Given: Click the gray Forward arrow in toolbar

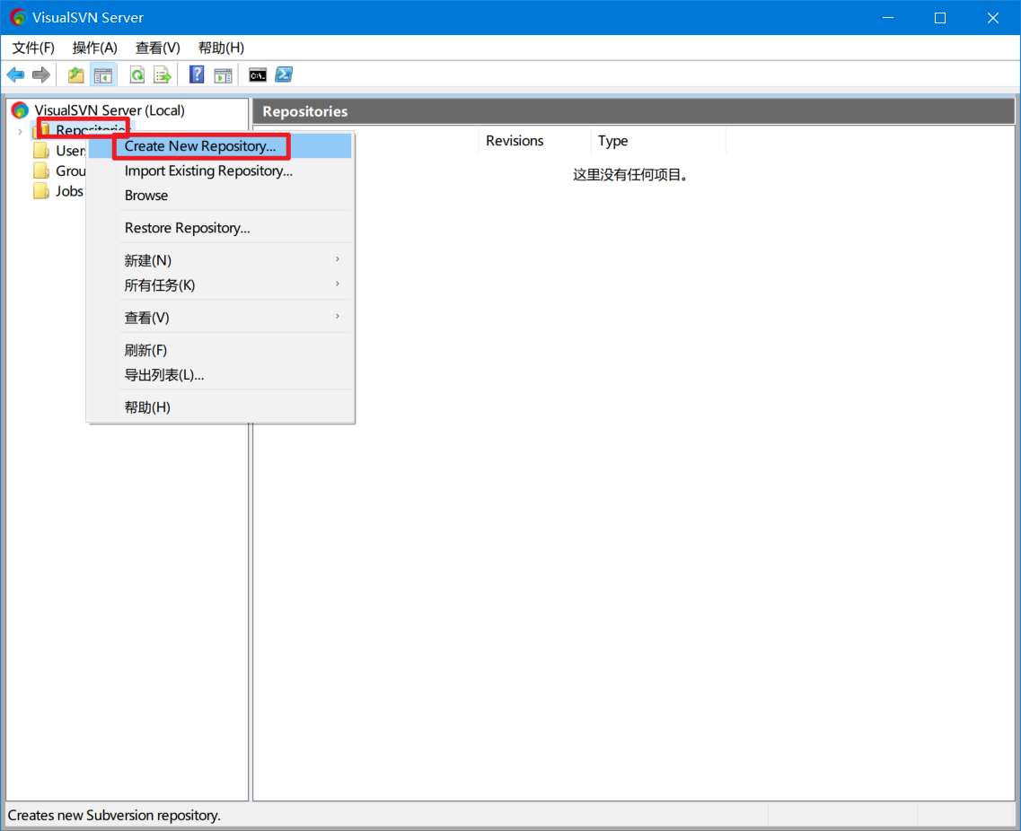Looking at the screenshot, I should (41, 74).
